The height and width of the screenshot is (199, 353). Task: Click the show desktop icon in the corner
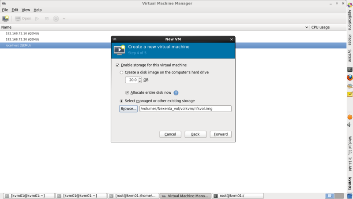(350, 196)
